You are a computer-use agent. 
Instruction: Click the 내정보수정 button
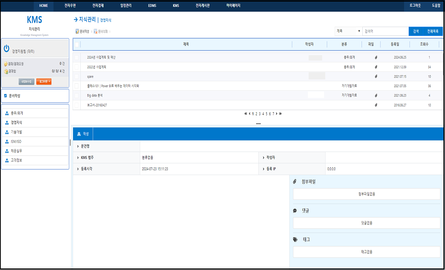26,82
